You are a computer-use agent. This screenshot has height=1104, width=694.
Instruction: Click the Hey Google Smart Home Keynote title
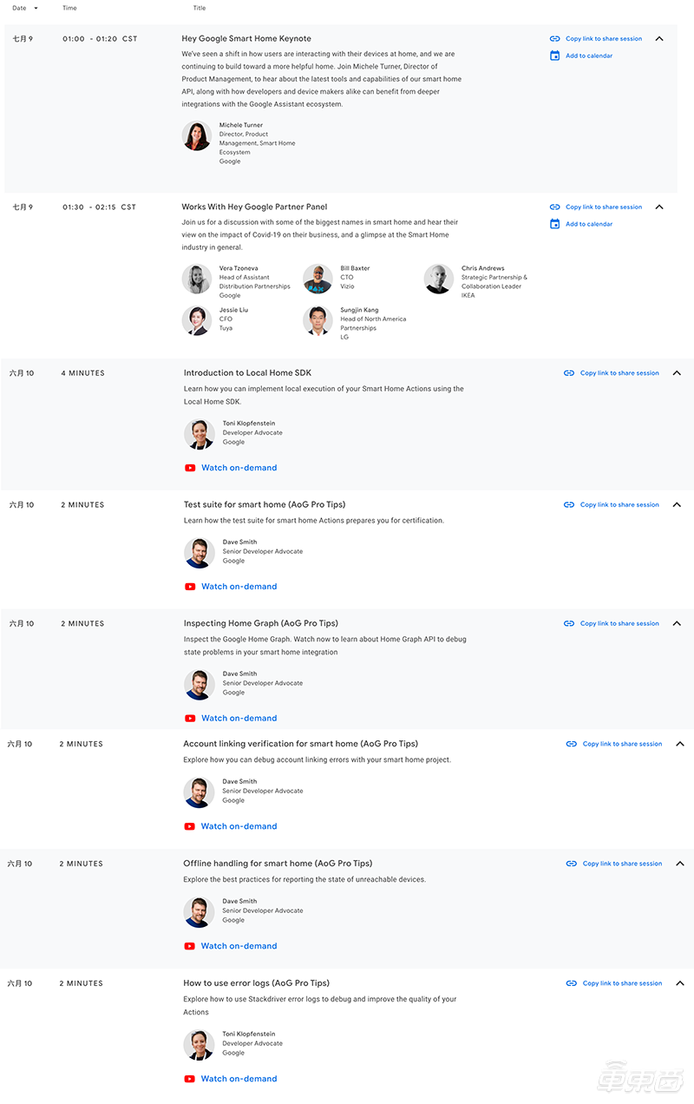coord(246,39)
